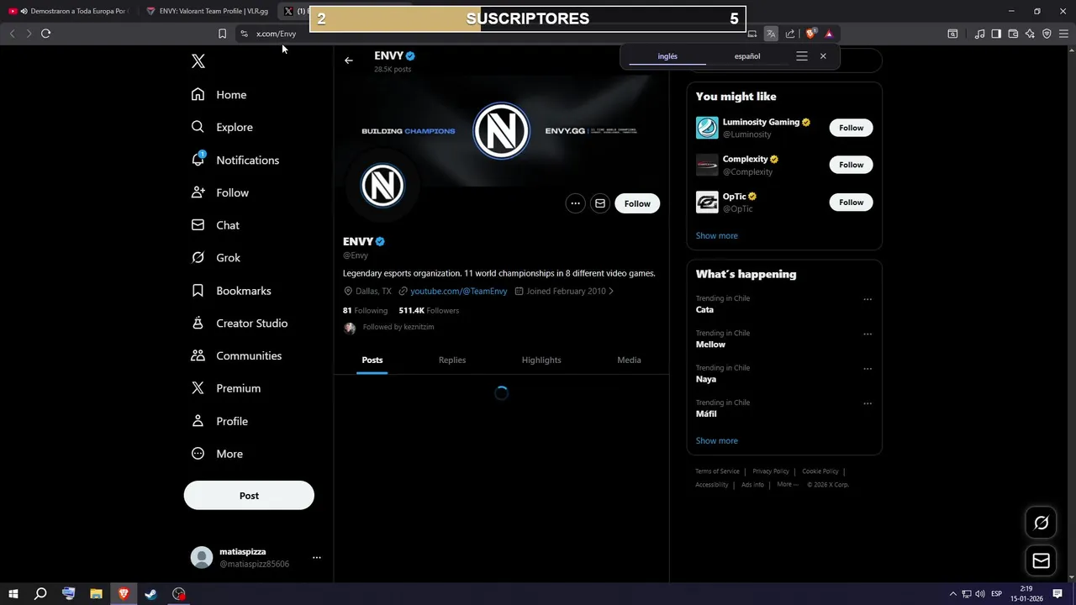Open the youtube.com/@TeamEnvy link
Screen dimensions: 1076x605
tap(459, 291)
